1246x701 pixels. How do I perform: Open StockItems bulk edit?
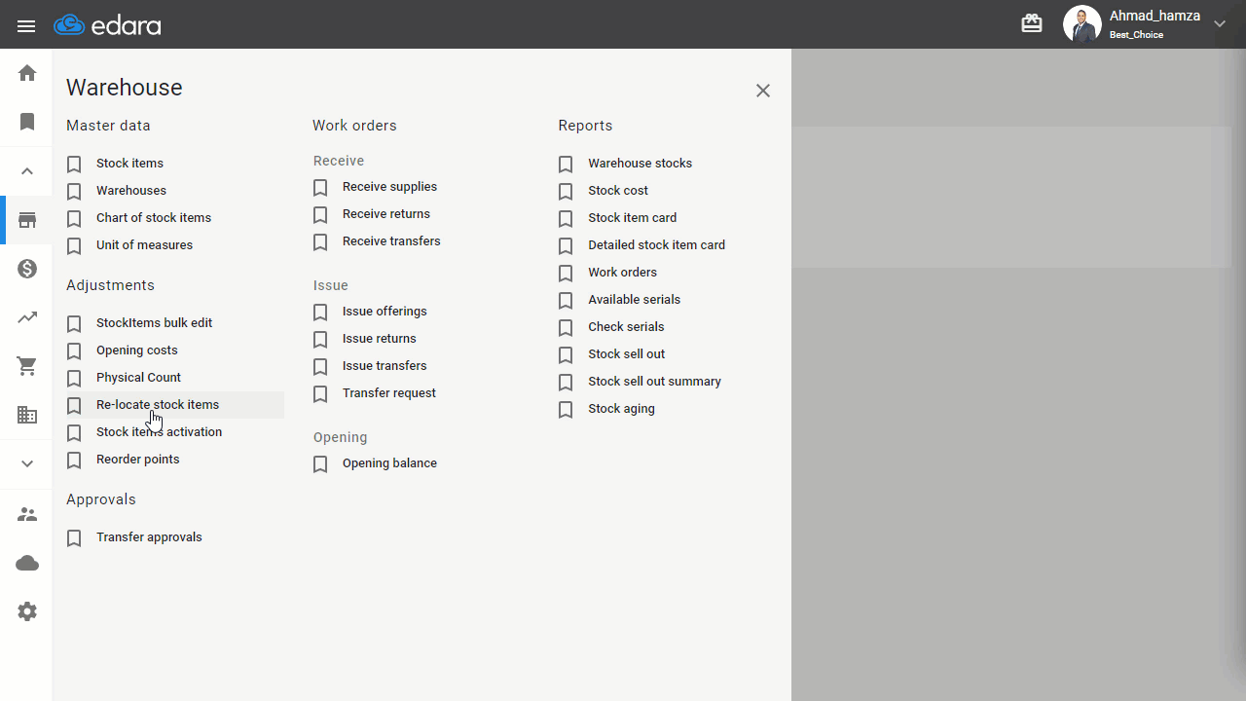point(154,323)
